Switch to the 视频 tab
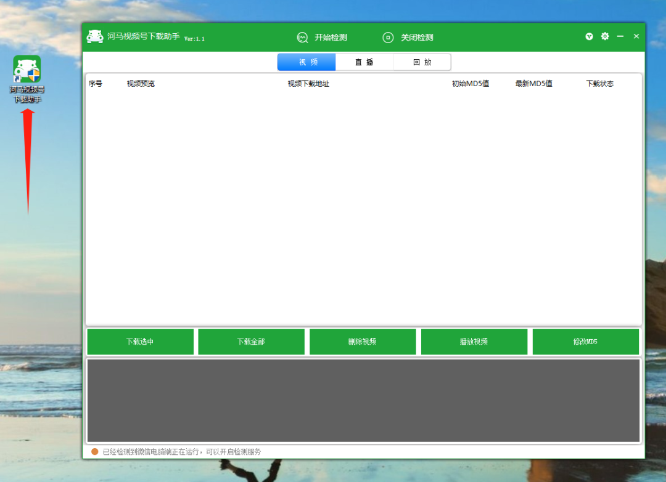This screenshot has width=666, height=482. point(306,62)
